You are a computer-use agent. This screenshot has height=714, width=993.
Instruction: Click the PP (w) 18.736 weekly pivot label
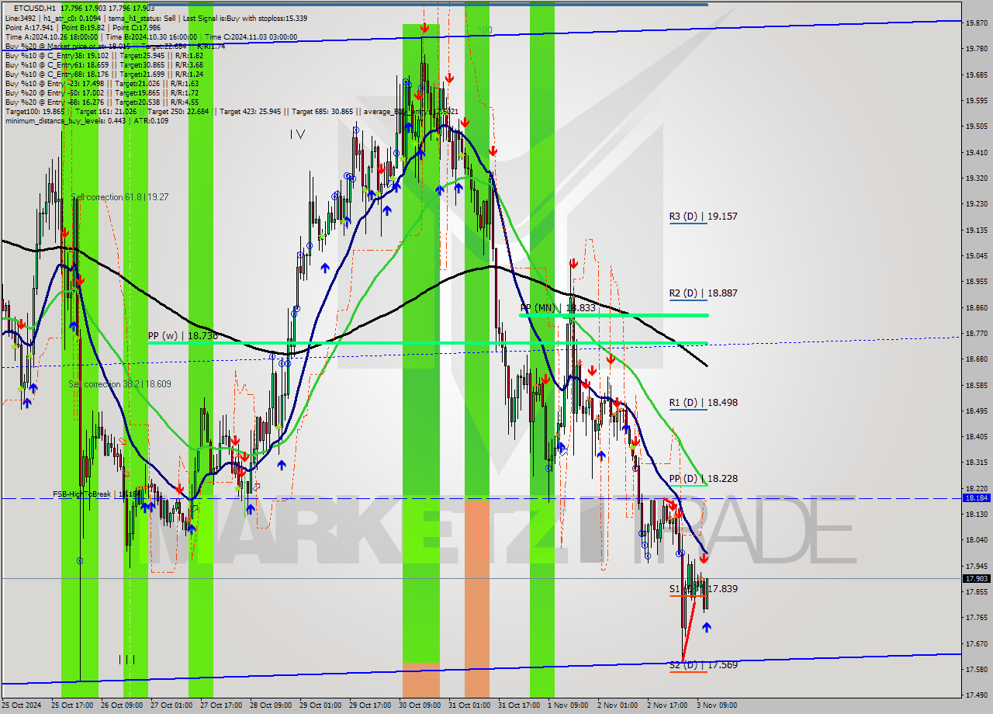(x=183, y=336)
